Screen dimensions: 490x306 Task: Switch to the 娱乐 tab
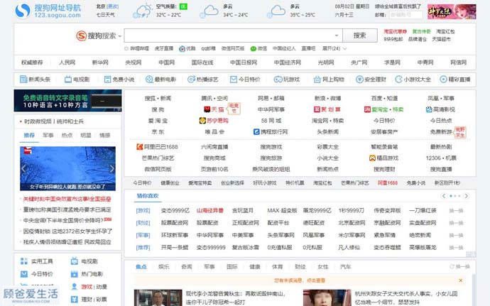coord(164,267)
